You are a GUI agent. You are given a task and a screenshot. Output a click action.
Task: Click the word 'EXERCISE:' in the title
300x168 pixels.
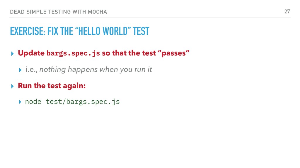point(28,31)
